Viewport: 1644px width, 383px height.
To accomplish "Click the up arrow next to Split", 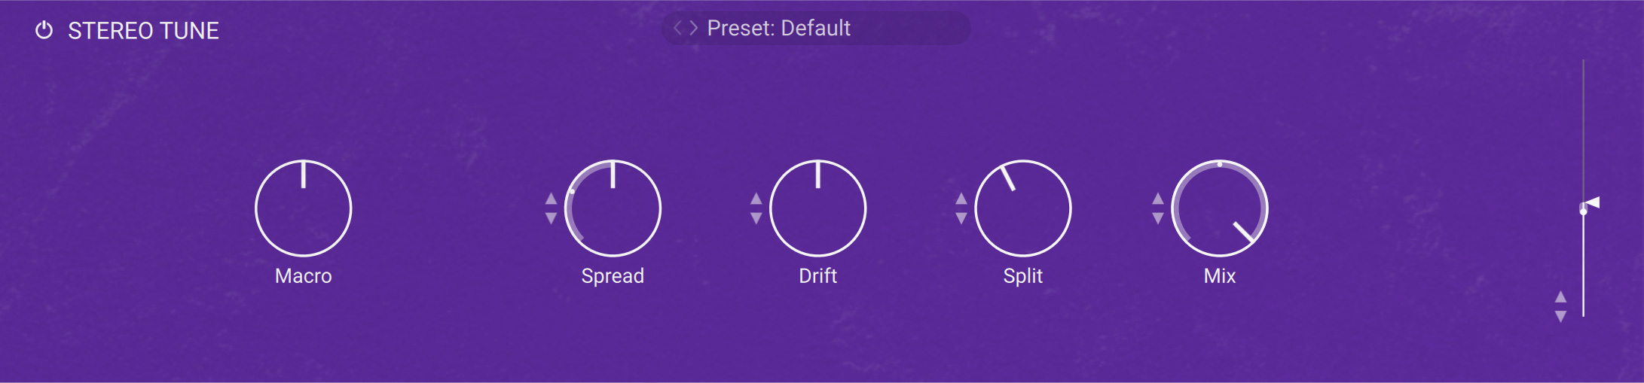I will pos(961,199).
